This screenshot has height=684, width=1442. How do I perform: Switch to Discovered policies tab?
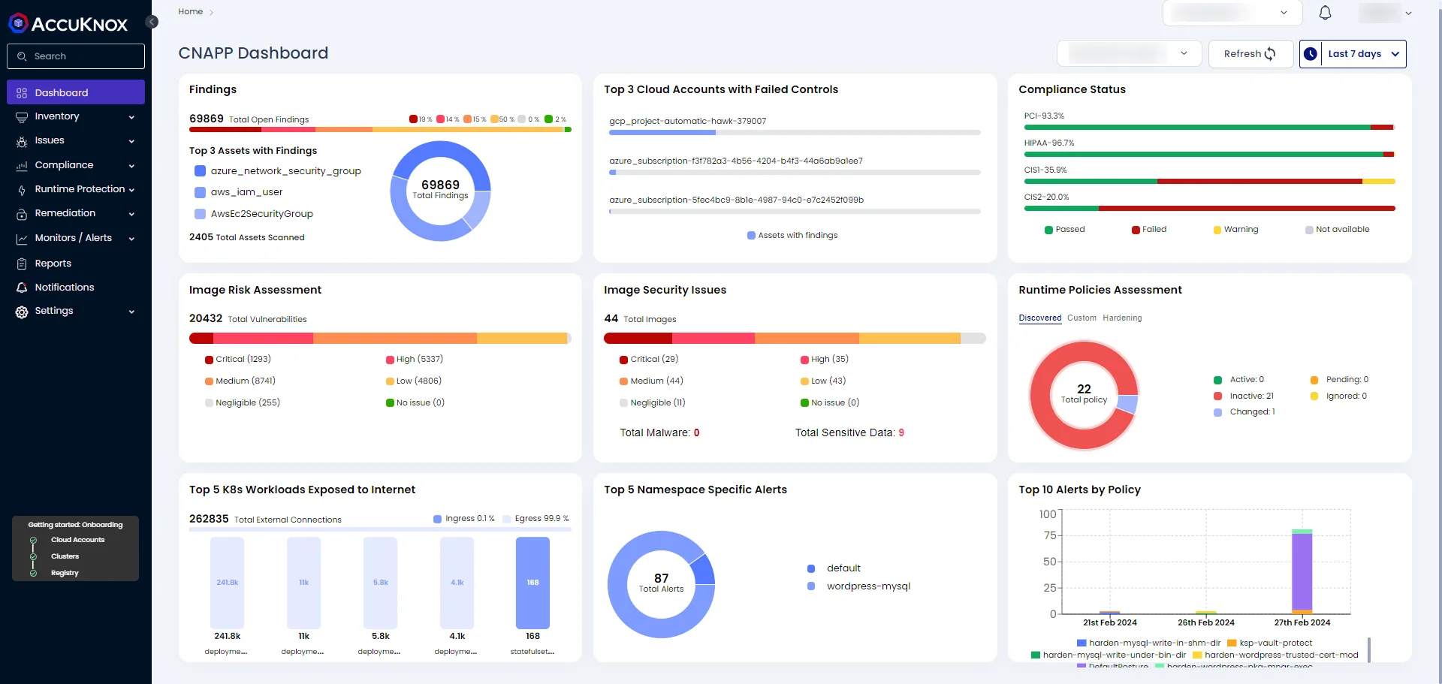pos(1039,318)
